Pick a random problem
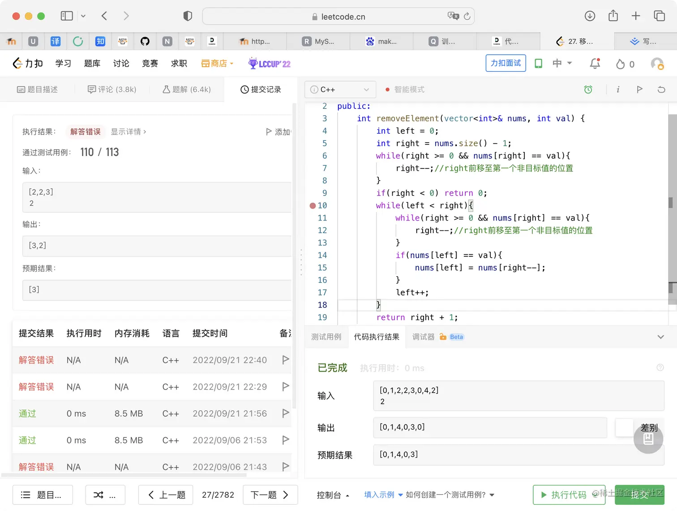Image resolution: width=677 pixels, height=511 pixels. pos(105,495)
